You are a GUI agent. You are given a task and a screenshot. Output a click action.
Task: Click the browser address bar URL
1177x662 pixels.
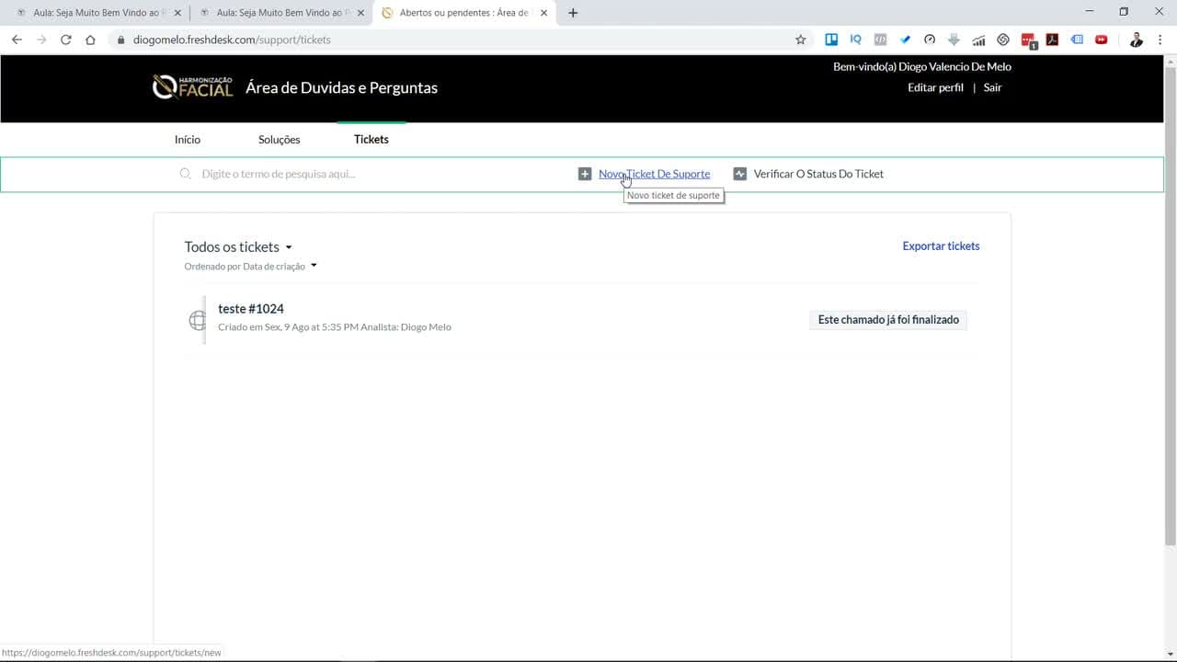tap(232, 40)
